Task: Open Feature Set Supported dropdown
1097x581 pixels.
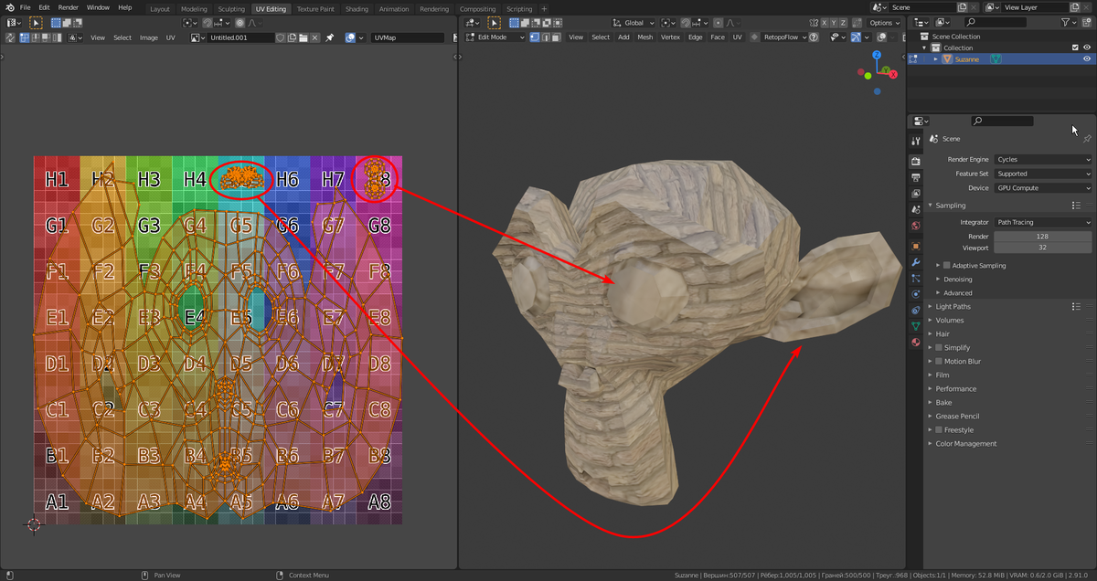Action: point(1043,174)
